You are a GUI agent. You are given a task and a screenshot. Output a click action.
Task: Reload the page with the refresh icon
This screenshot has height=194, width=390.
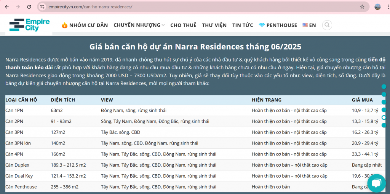click(29, 7)
